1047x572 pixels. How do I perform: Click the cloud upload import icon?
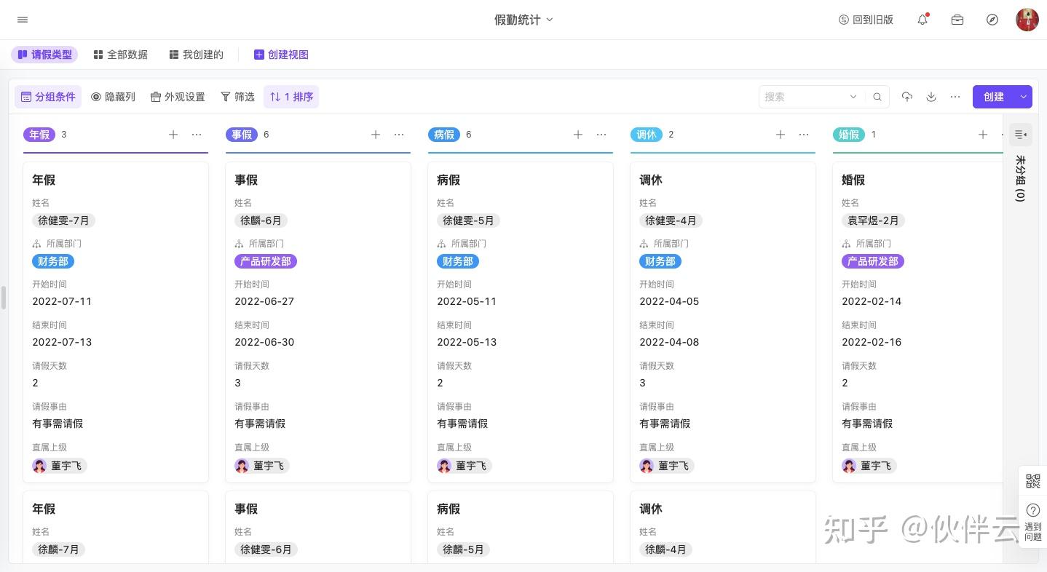[x=907, y=97]
